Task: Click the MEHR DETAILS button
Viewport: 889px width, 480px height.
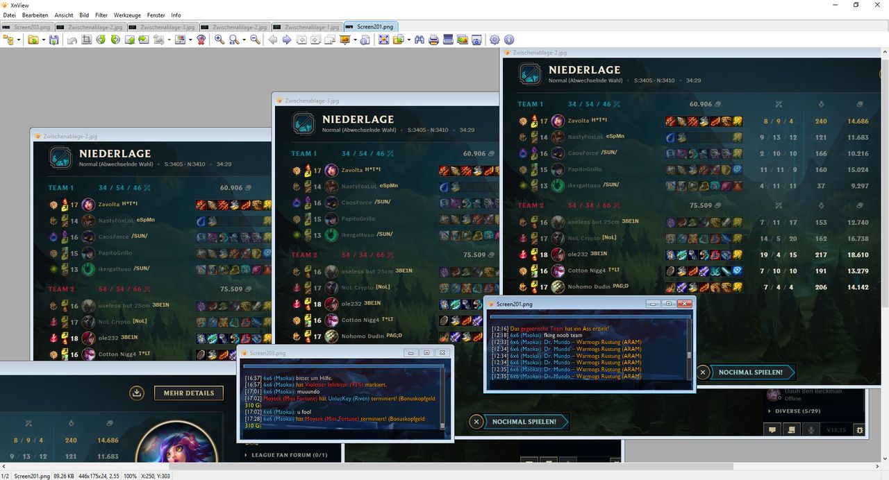Action: [189, 393]
